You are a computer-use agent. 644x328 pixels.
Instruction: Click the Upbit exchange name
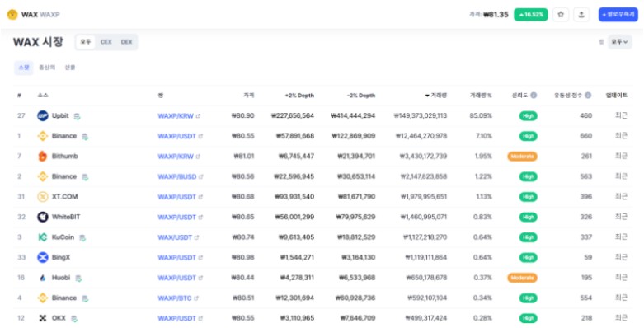coord(60,115)
